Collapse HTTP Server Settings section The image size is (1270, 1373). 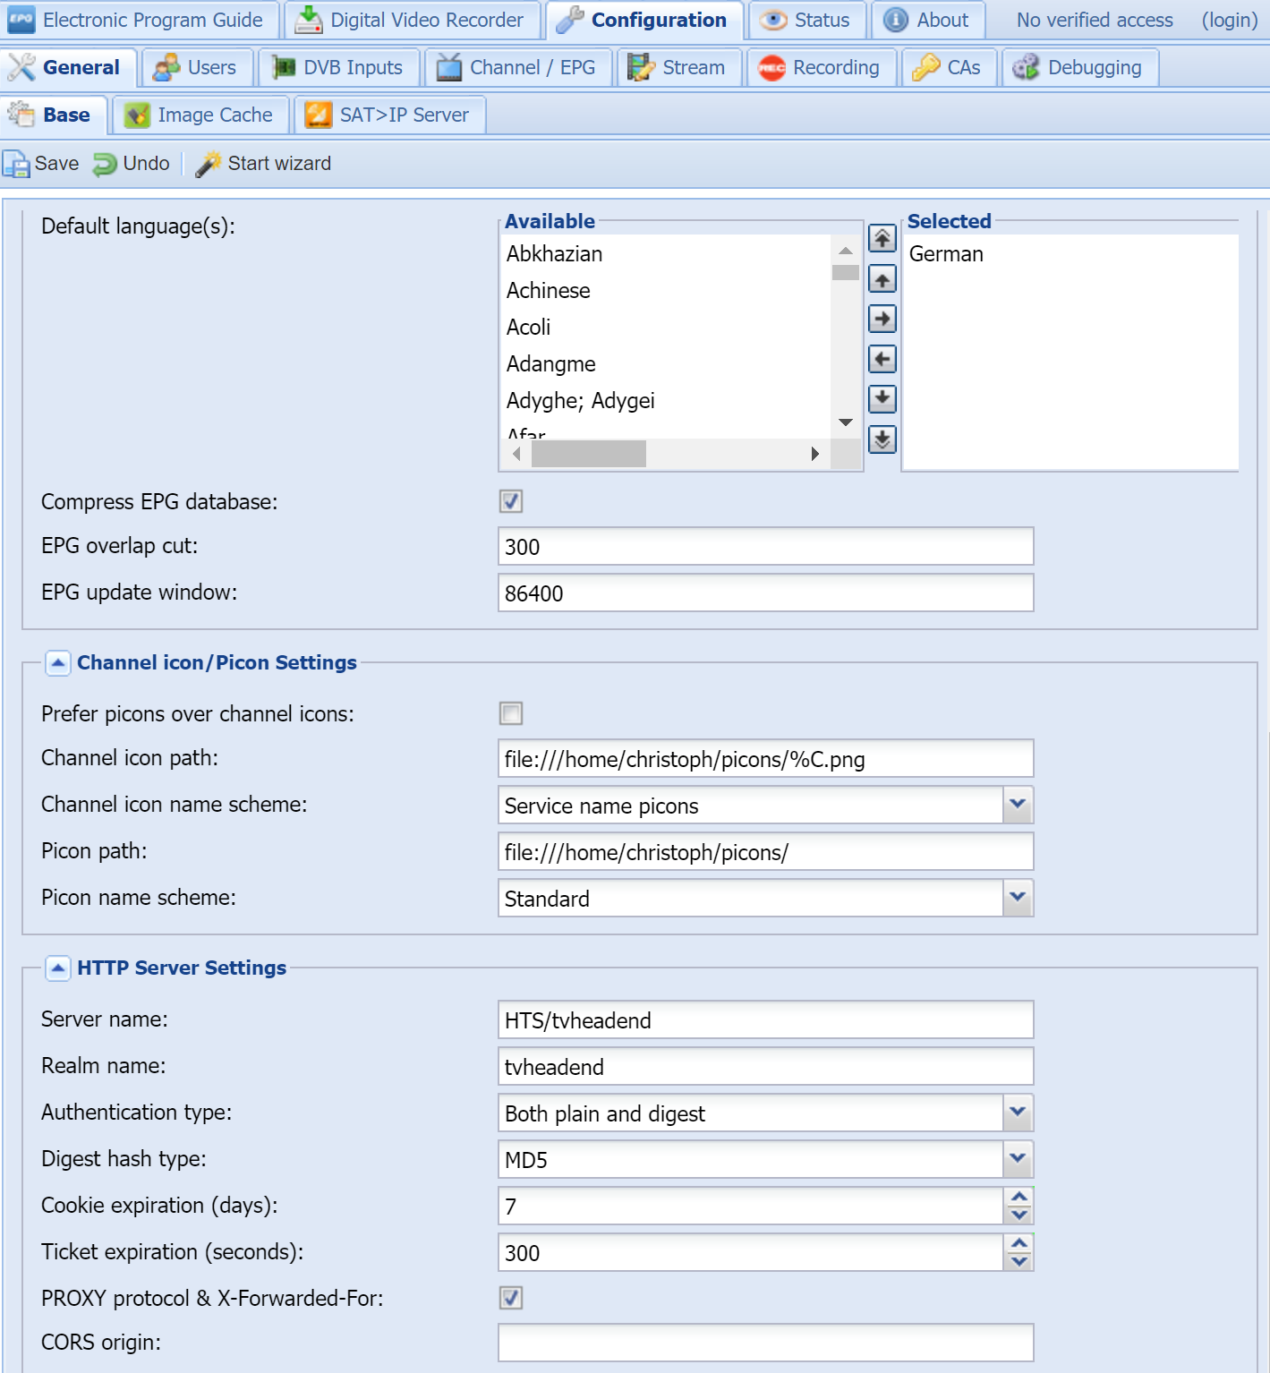pos(58,968)
